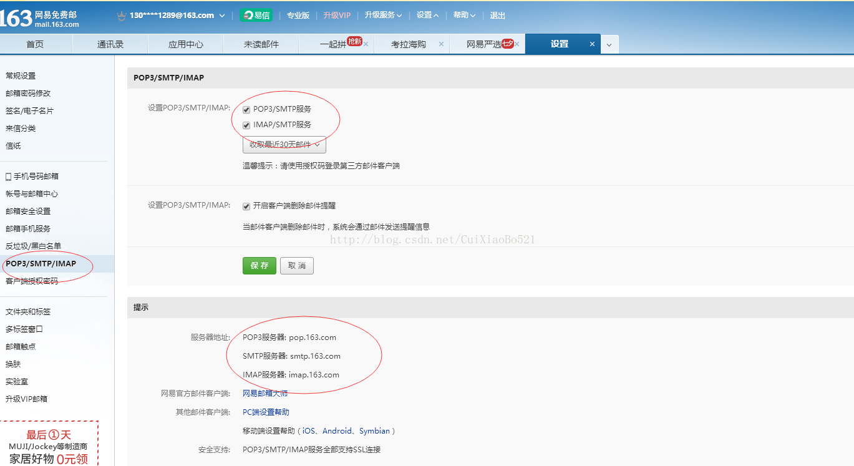Open the PC端设置帮助 link
The width and height of the screenshot is (854, 466).
pyautogui.click(x=266, y=412)
